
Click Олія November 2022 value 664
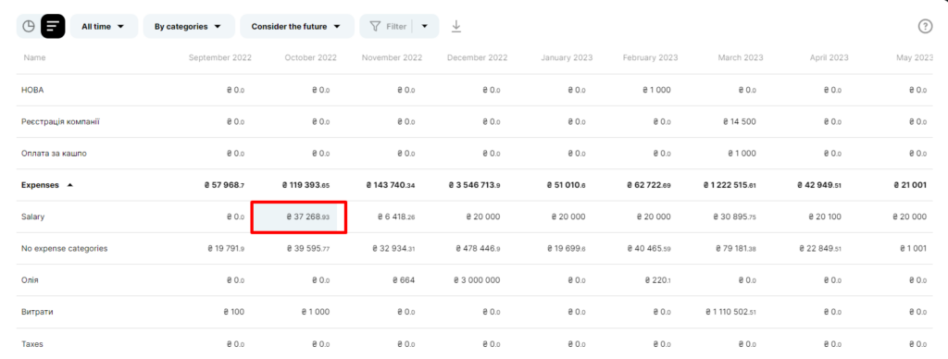(403, 280)
